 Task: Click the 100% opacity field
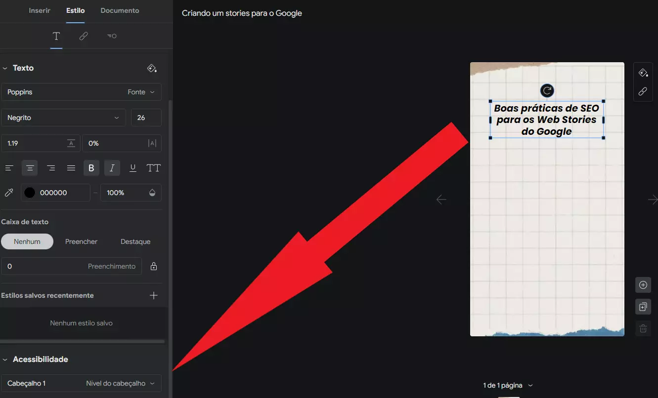[x=131, y=193]
